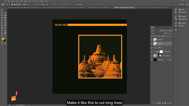Hide the Rectangle 2 layer
This screenshot has height=106, width=189.
click(152, 44)
